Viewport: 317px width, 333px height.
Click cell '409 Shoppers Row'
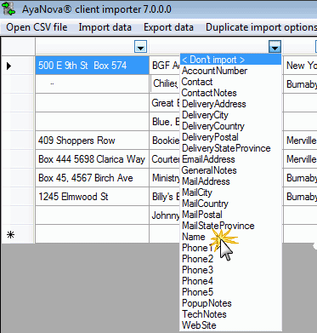92,141
